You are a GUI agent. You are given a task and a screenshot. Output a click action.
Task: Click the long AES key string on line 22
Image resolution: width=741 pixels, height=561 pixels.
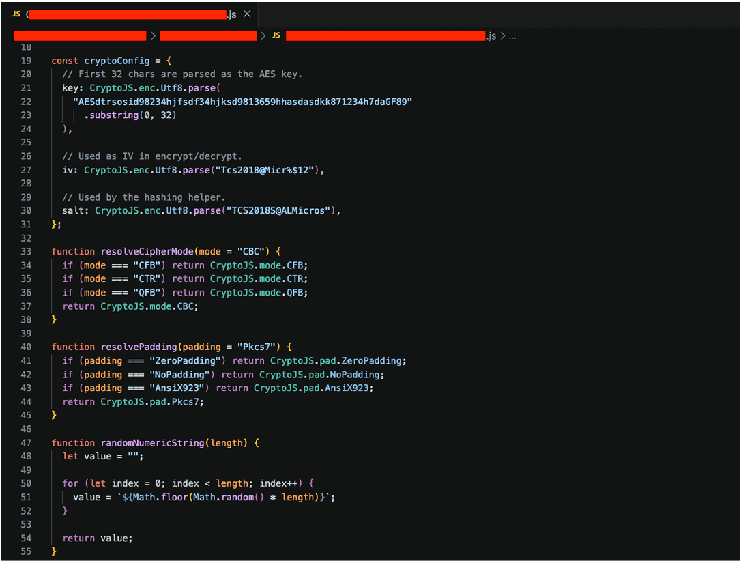(242, 102)
